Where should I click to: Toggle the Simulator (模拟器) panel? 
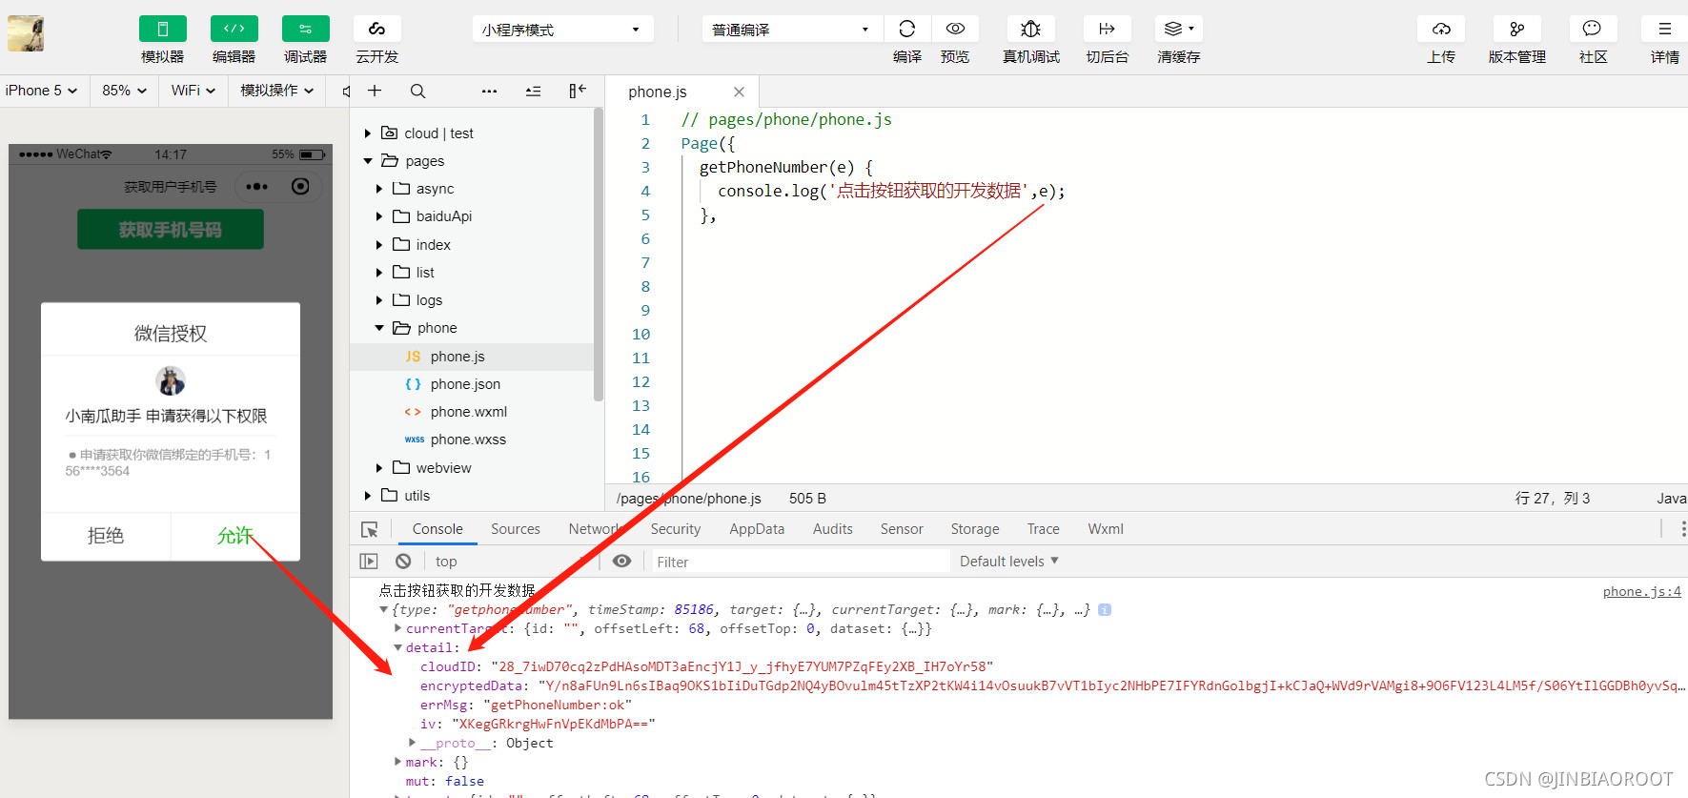(162, 29)
